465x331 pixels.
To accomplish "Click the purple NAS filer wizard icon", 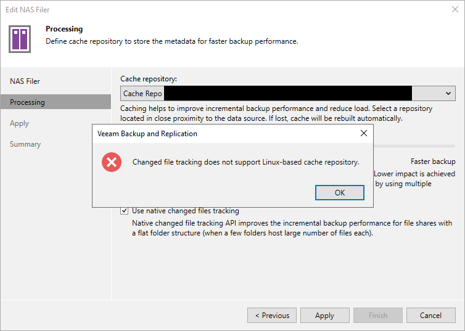I will [20, 38].
